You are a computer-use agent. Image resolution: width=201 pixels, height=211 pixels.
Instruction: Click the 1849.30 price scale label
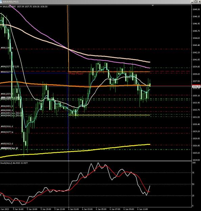(196, 9)
